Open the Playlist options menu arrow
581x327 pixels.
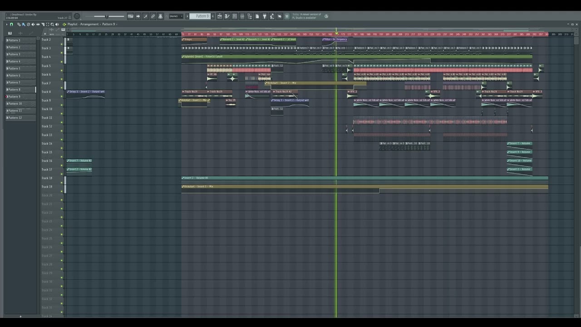click(x=6, y=24)
